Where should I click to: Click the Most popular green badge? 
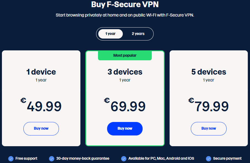[x=125, y=56]
